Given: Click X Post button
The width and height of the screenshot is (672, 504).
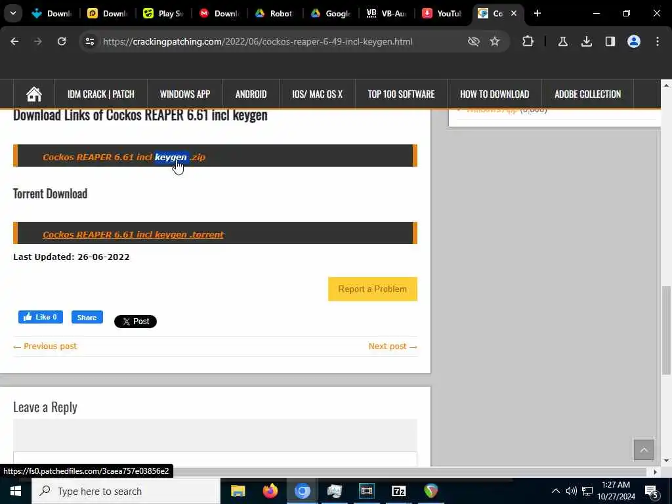Looking at the screenshot, I should (x=135, y=322).
